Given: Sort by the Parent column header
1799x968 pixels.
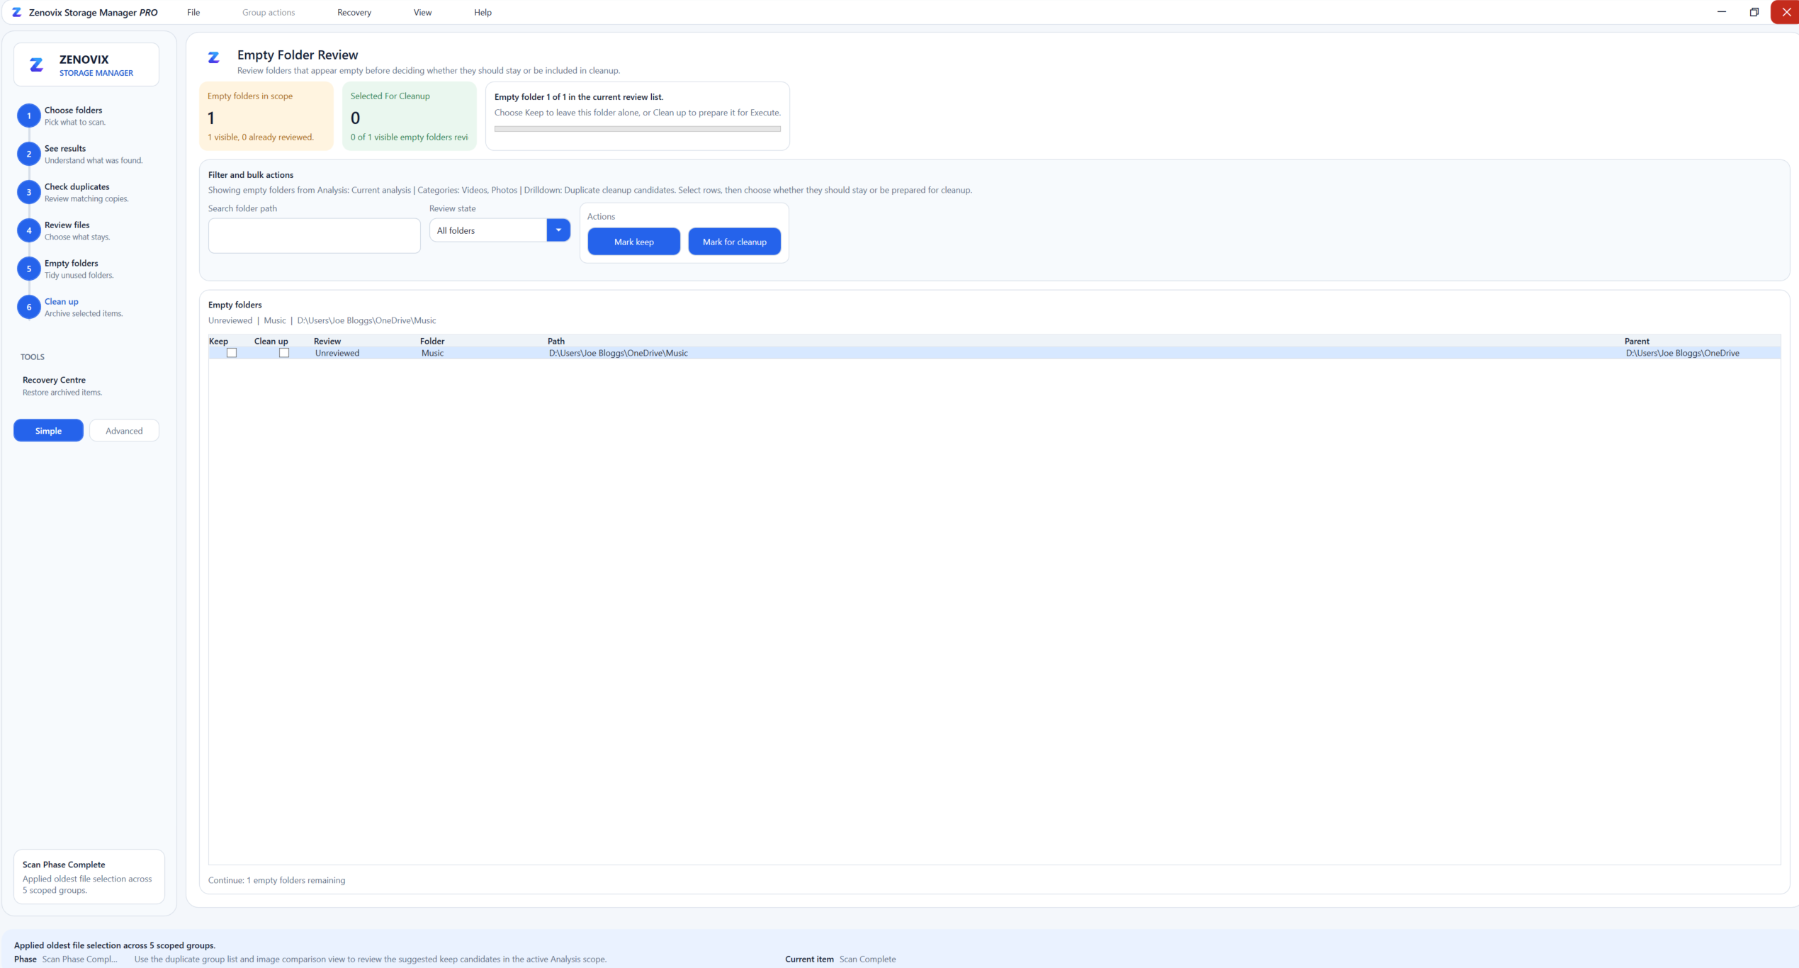Looking at the screenshot, I should [x=1637, y=341].
